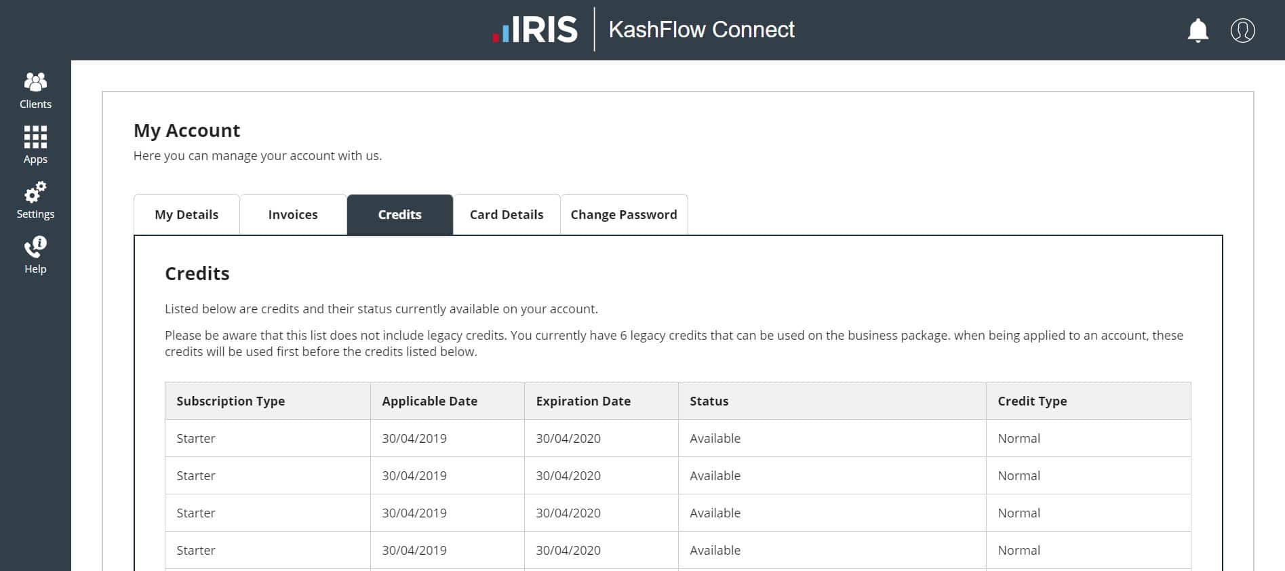Screen dimensions: 1285x571
Task: Click the Credit Type column header
Action: click(1032, 401)
